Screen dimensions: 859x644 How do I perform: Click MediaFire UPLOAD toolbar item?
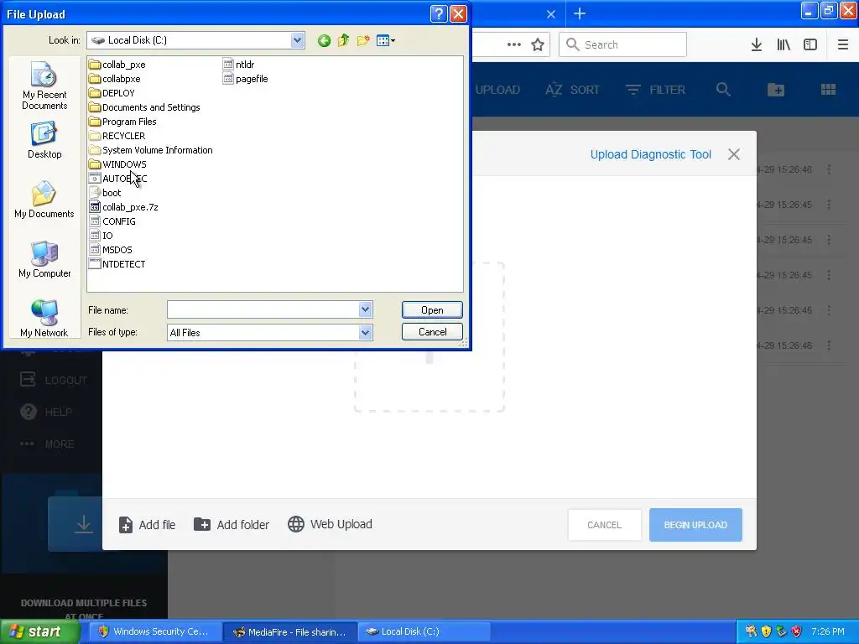coord(497,90)
